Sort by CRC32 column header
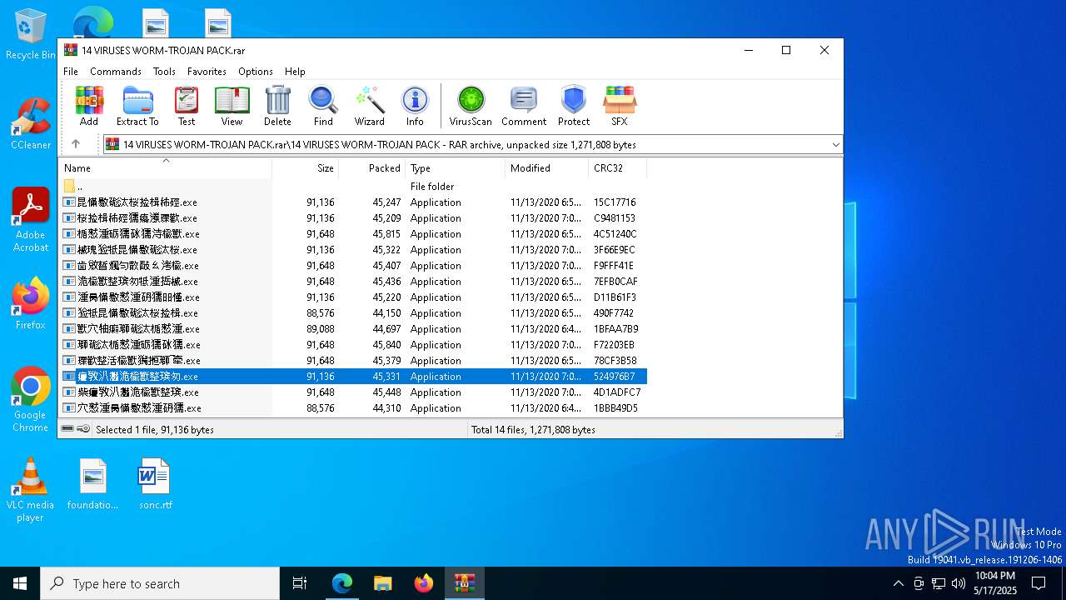Screen dimensions: 1066x600 click(x=617, y=168)
